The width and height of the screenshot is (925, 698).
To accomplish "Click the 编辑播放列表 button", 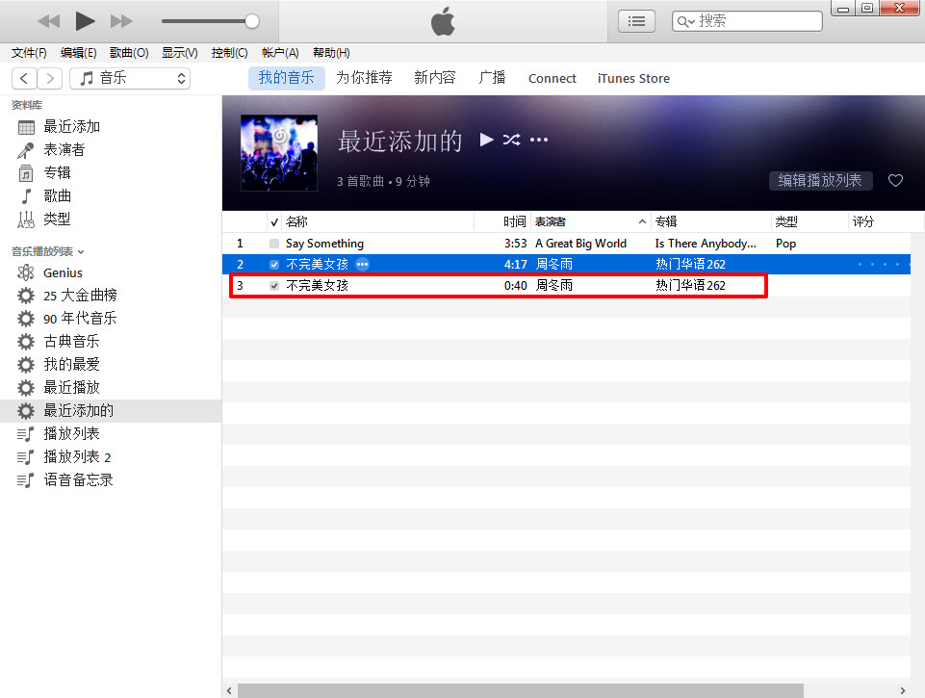I will point(820,181).
